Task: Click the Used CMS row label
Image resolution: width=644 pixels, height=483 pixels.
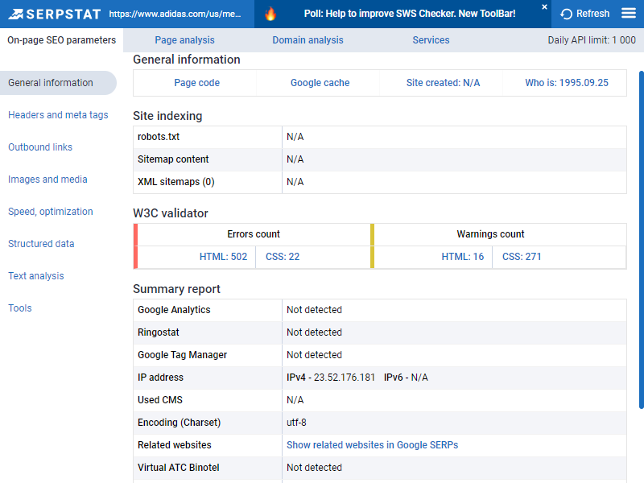Action: pyautogui.click(x=159, y=400)
